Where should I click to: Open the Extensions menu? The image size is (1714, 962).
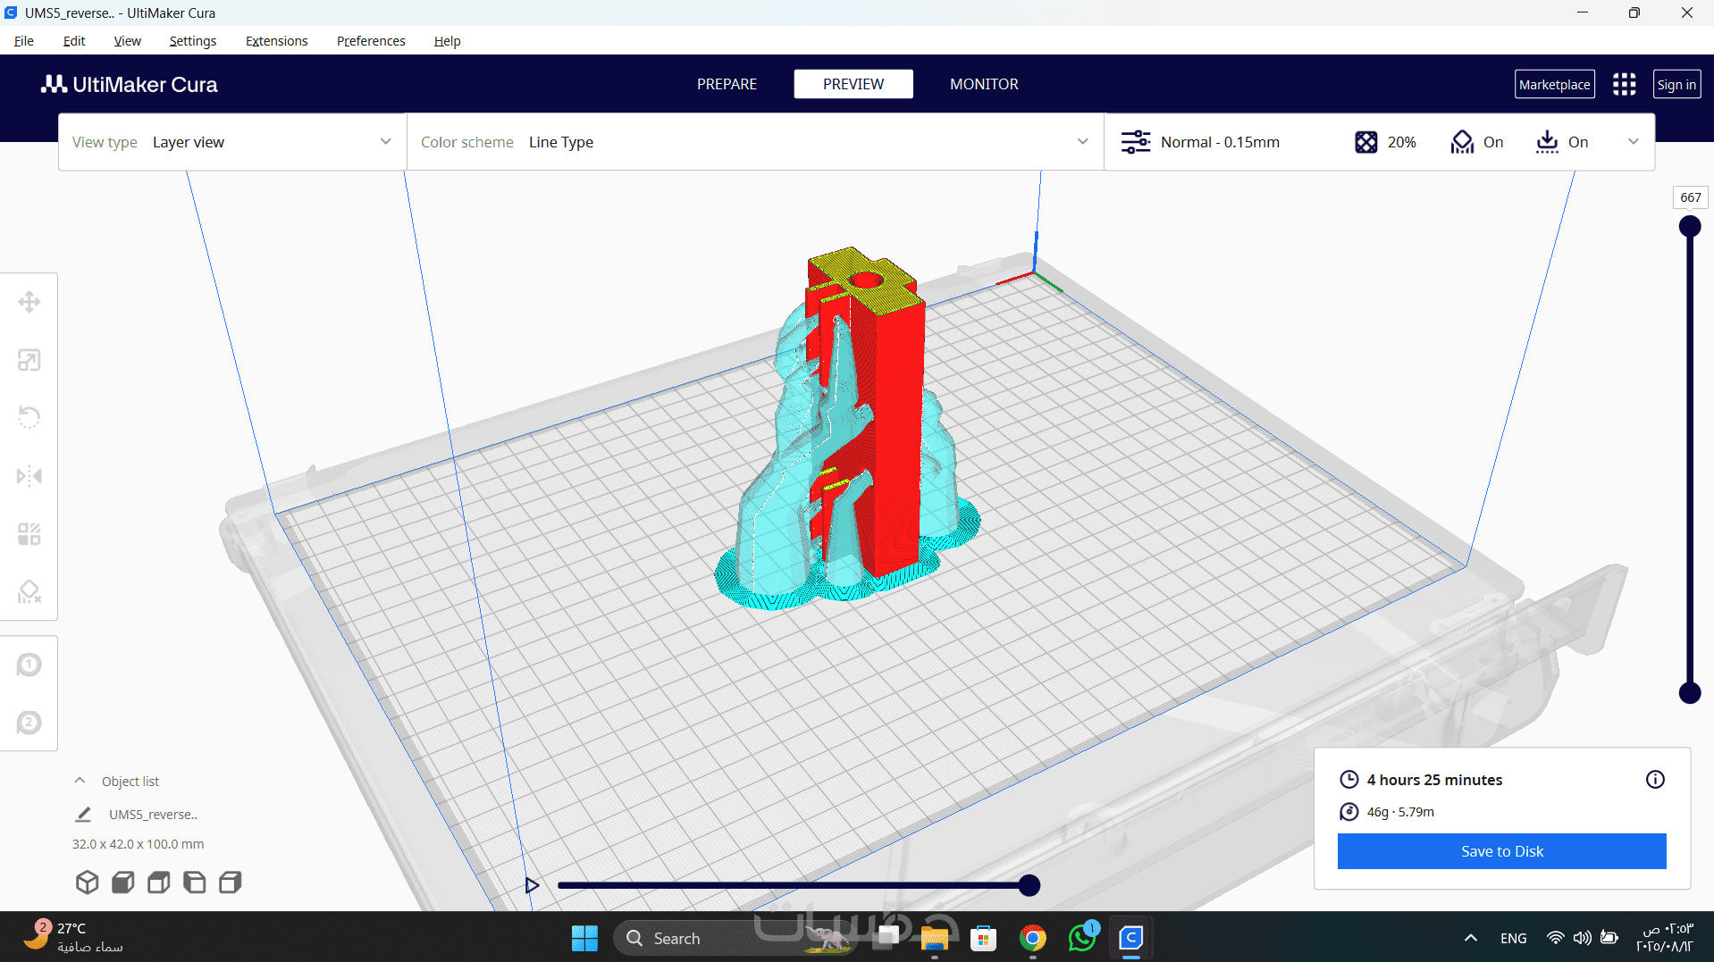coord(277,41)
